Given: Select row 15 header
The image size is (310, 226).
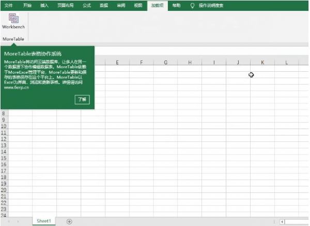Looking at the screenshot, I should 4,158.
